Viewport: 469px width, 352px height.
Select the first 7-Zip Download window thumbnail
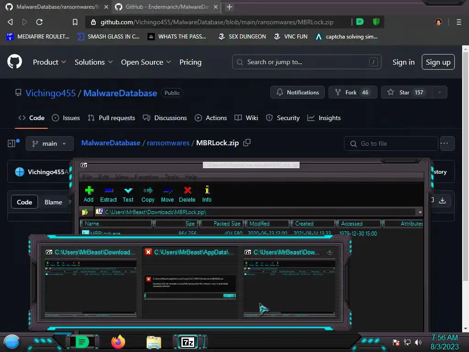click(91, 282)
